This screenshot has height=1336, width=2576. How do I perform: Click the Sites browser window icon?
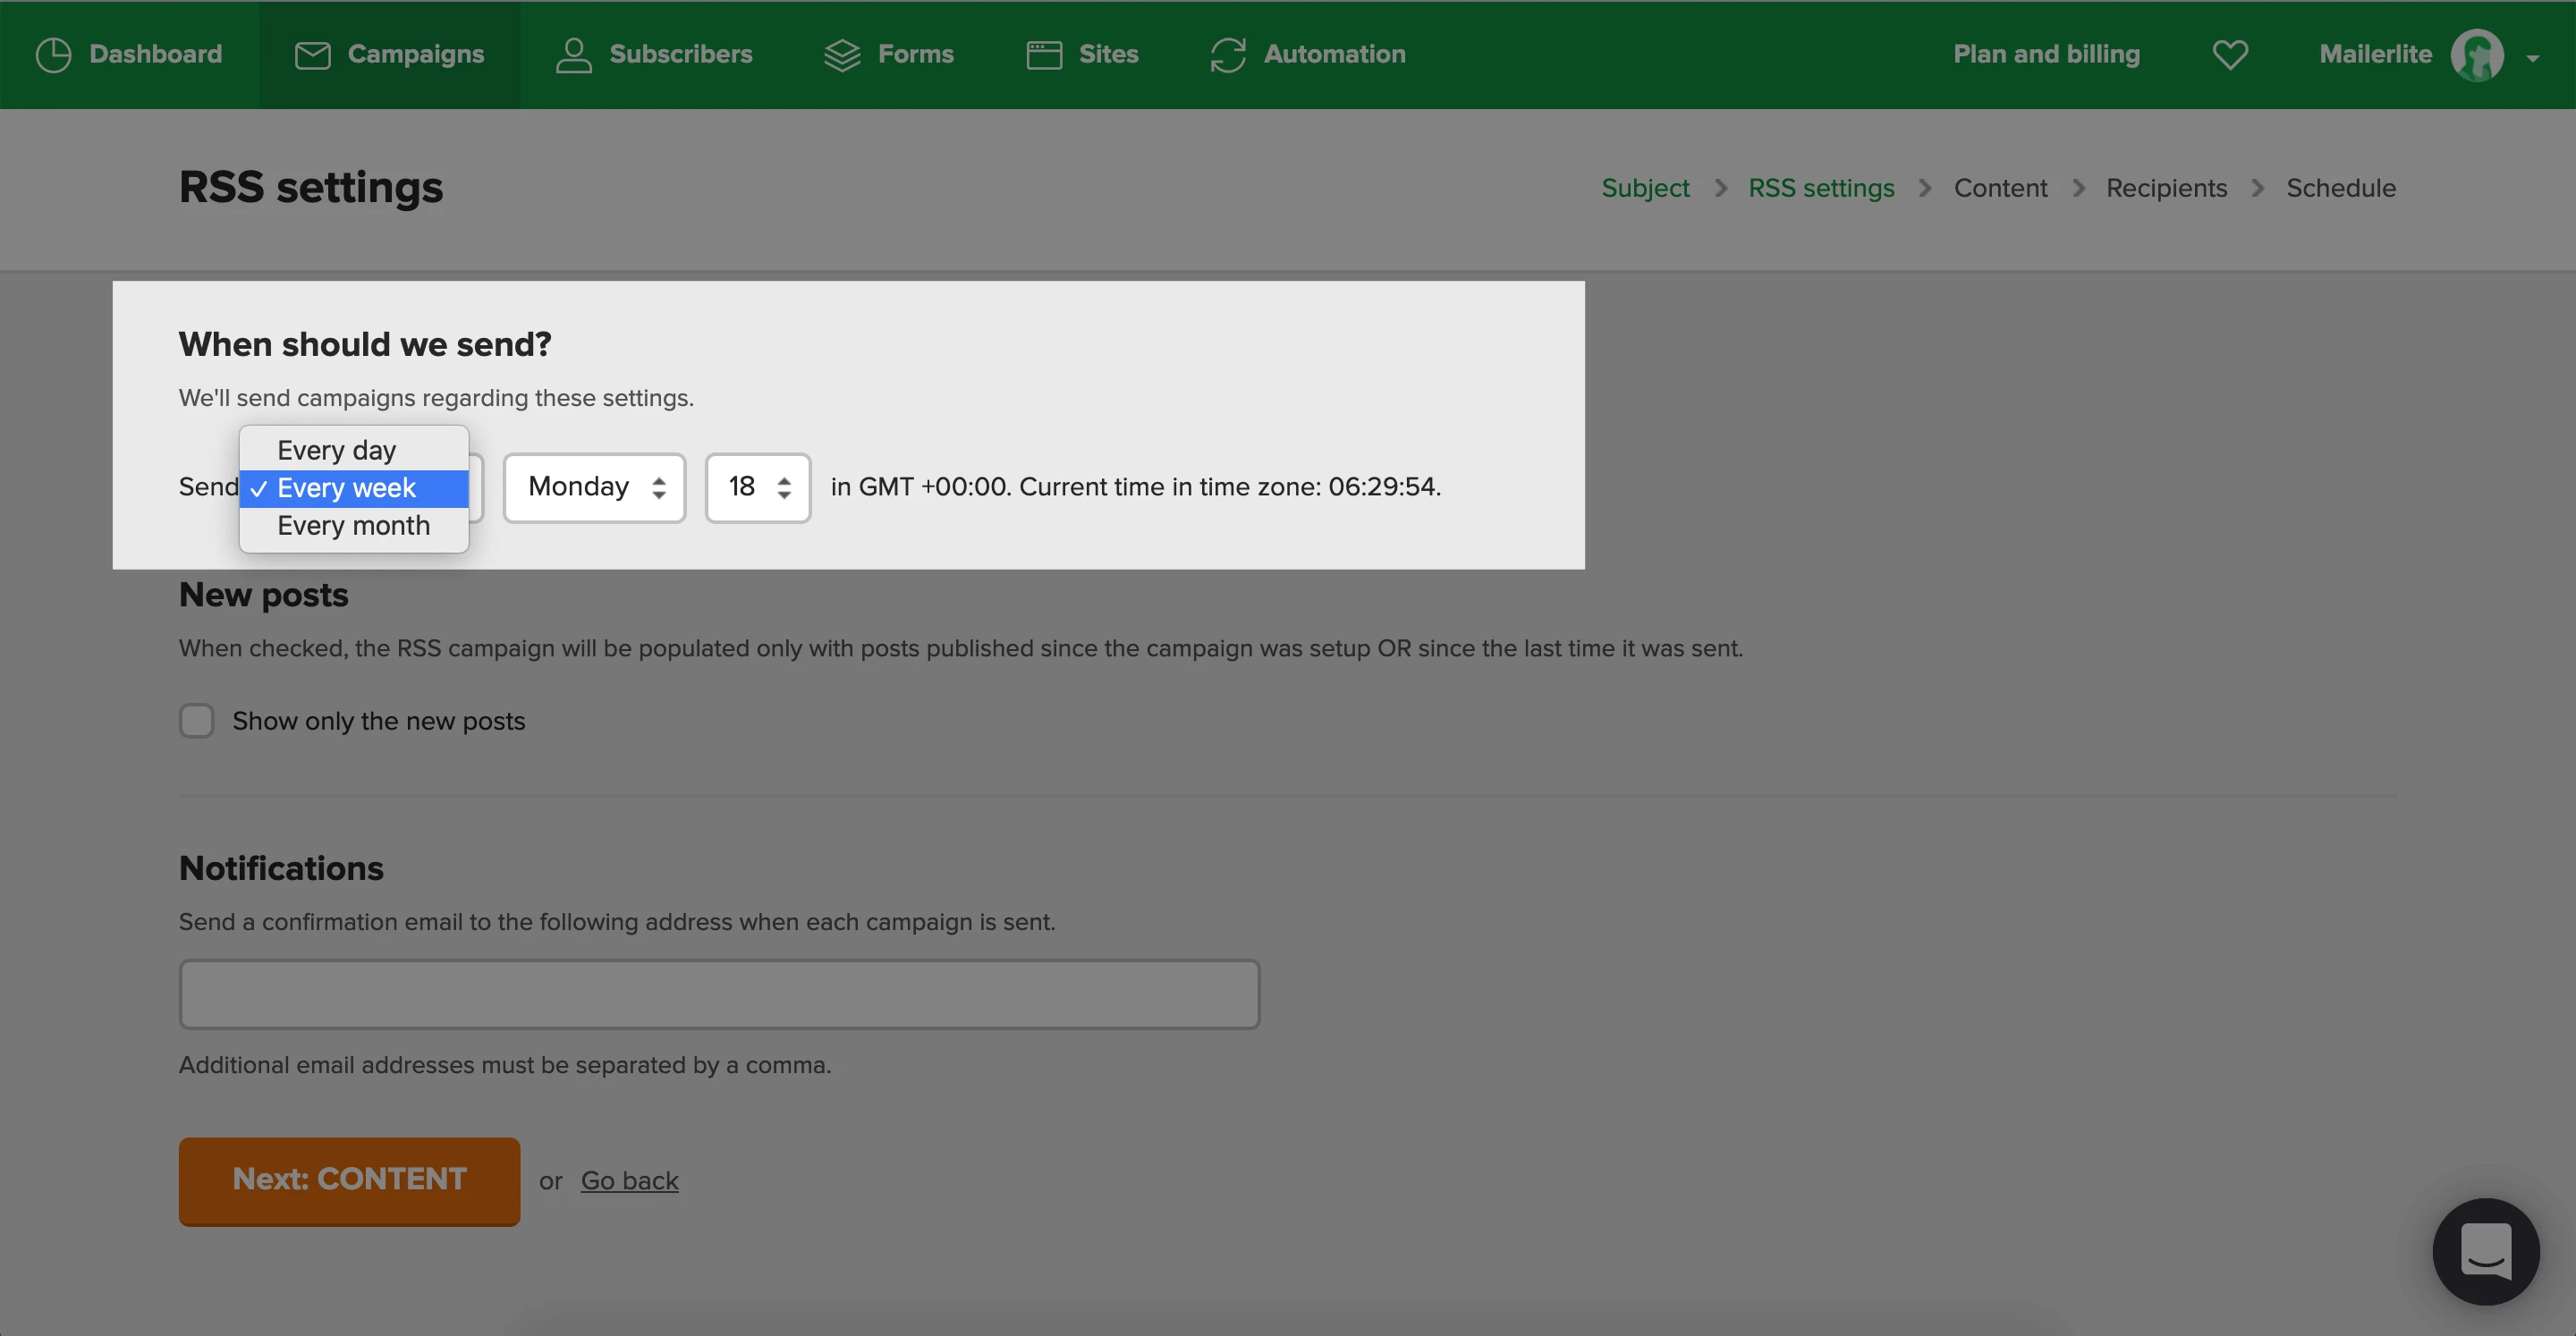(1044, 55)
